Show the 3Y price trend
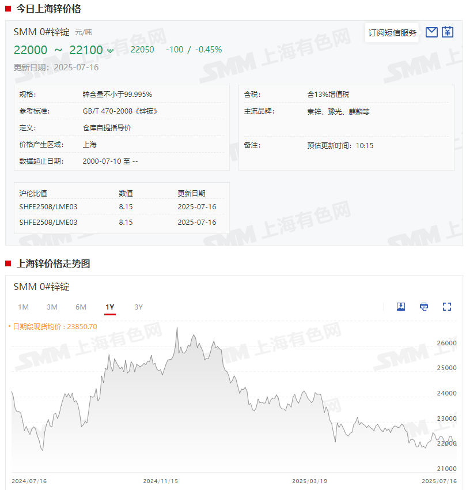The height and width of the screenshot is (490, 466). (x=138, y=307)
